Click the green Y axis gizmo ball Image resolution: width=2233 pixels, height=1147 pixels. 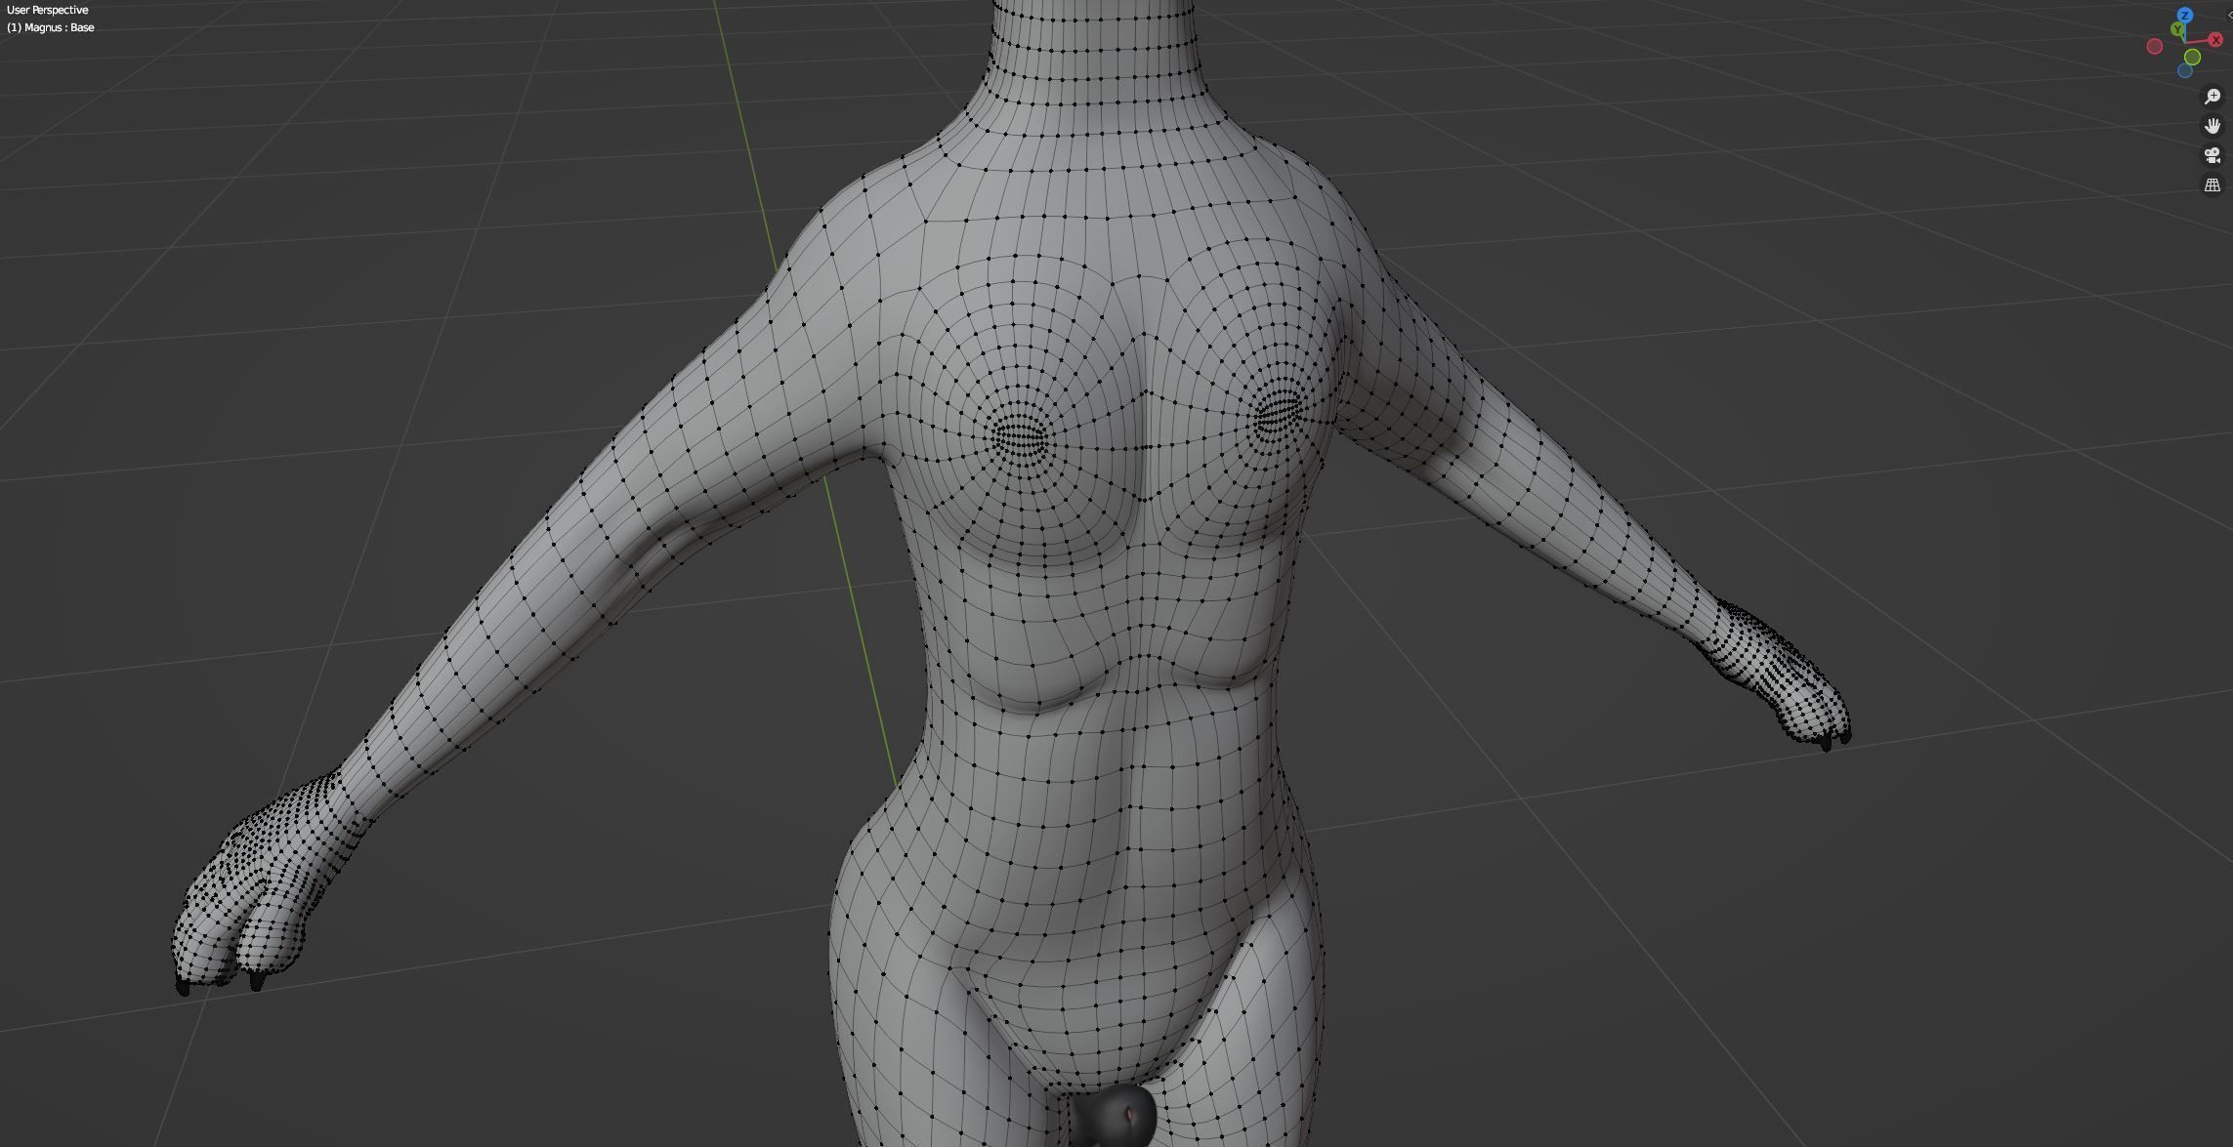click(x=2177, y=30)
